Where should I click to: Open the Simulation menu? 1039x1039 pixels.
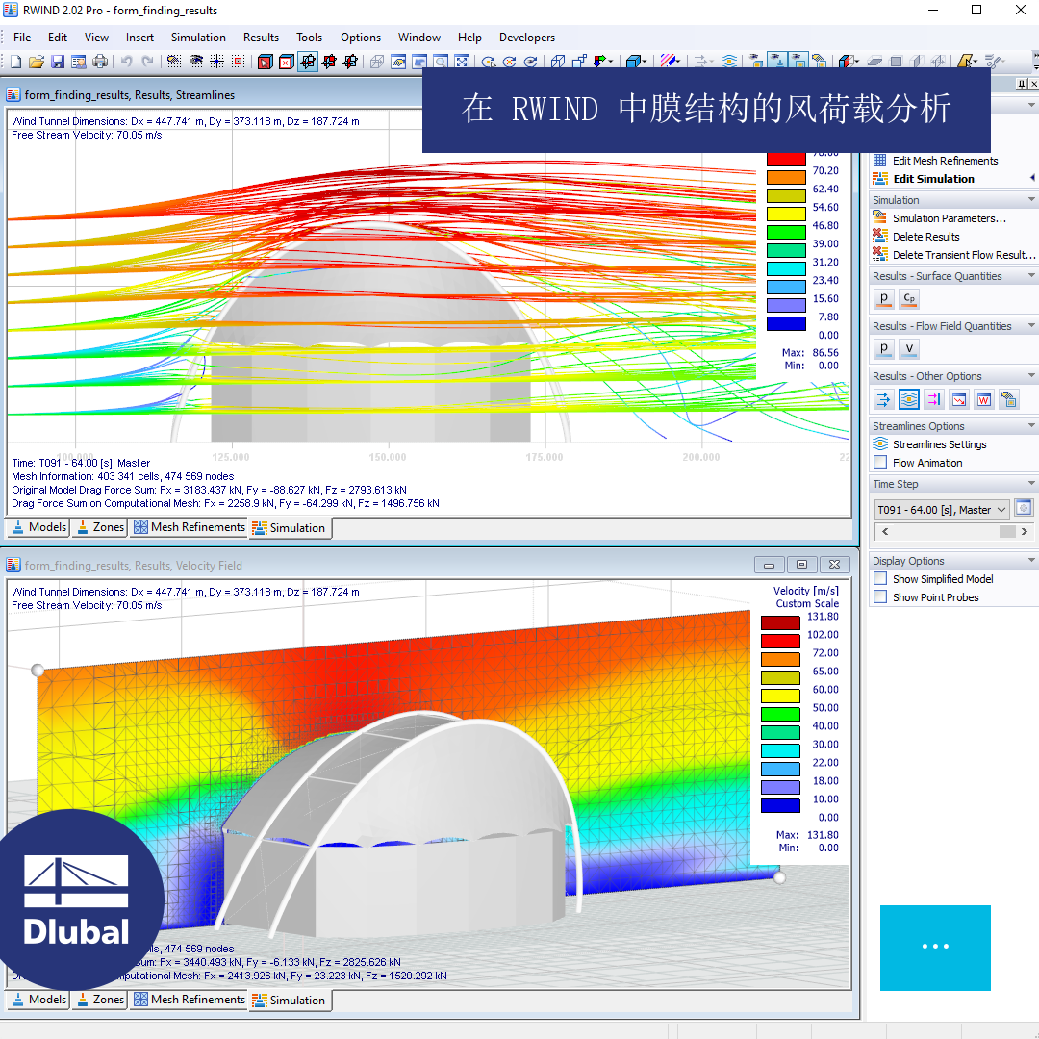click(x=198, y=38)
